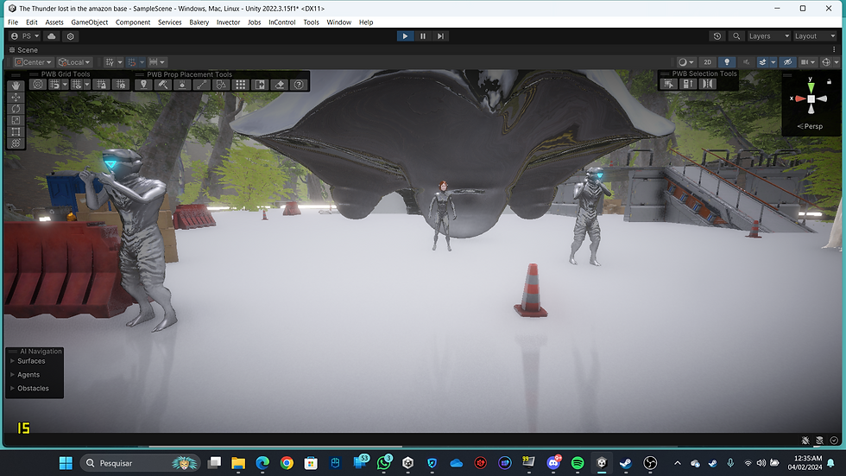846x476 pixels.
Task: Toggle 2D view mode
Action: pos(707,62)
